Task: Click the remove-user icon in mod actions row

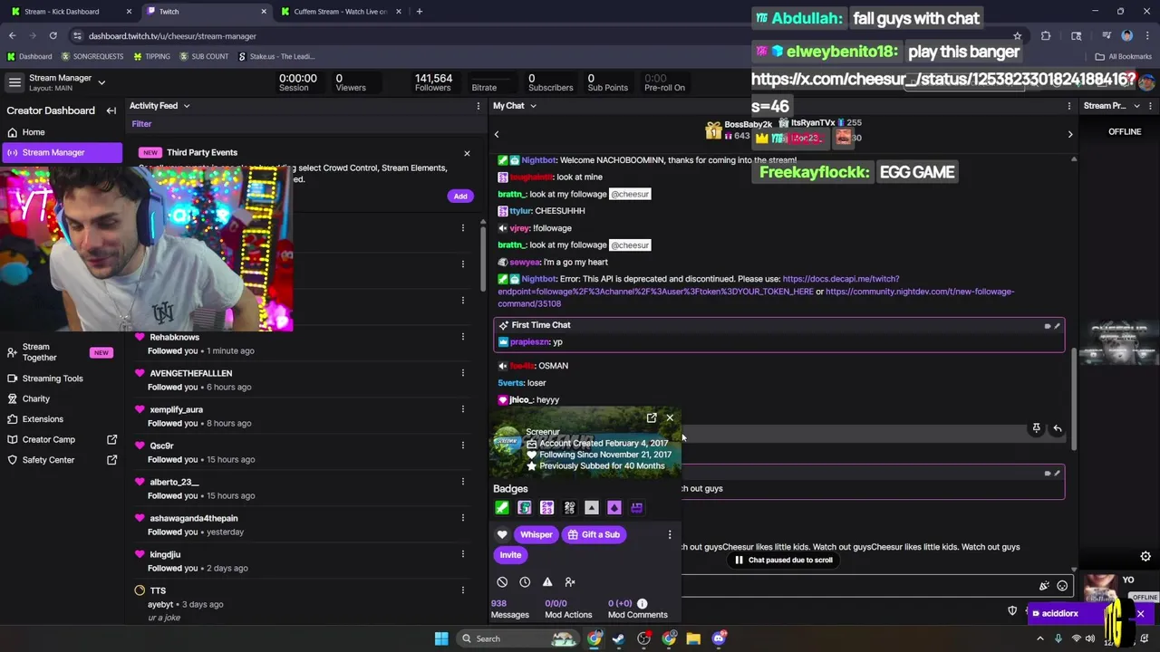Action: 570,582
